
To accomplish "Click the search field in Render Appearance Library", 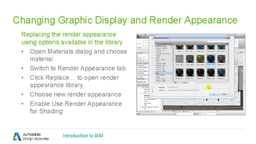I will pyautogui.click(x=216, y=42).
